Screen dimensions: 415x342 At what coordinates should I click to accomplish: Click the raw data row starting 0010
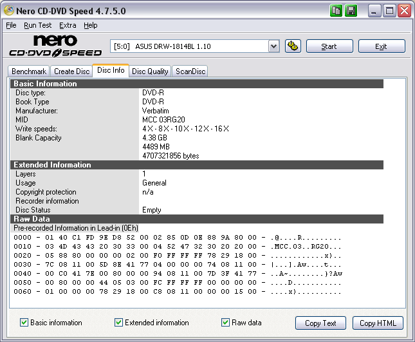(x=178, y=247)
